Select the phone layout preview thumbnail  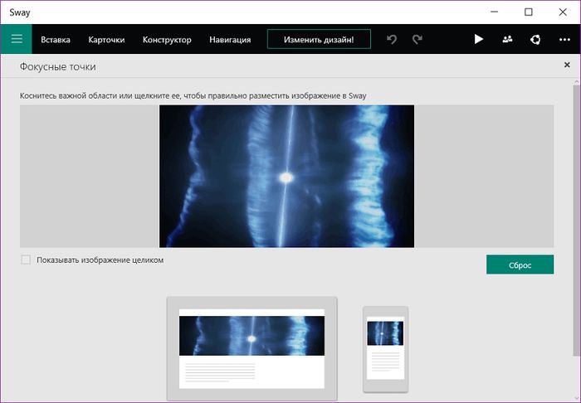(x=385, y=348)
